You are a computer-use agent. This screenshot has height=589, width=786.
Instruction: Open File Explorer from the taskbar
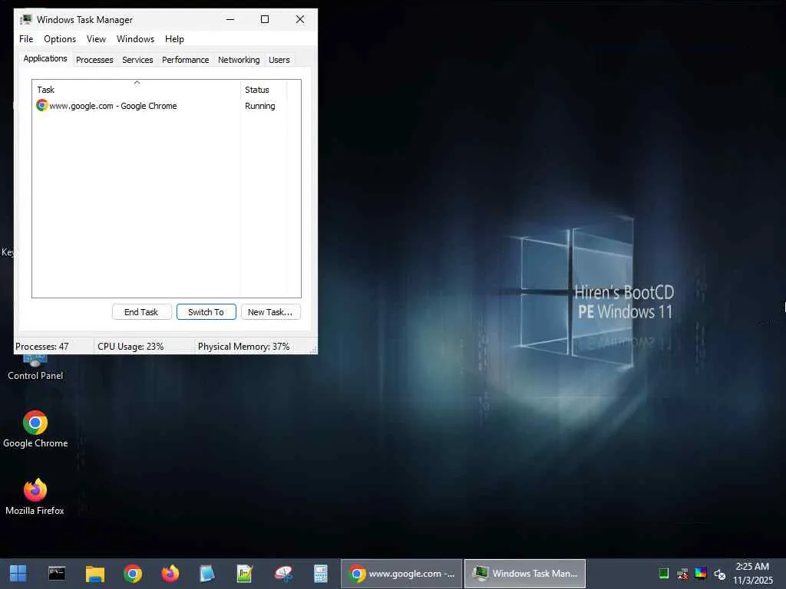[x=94, y=574]
